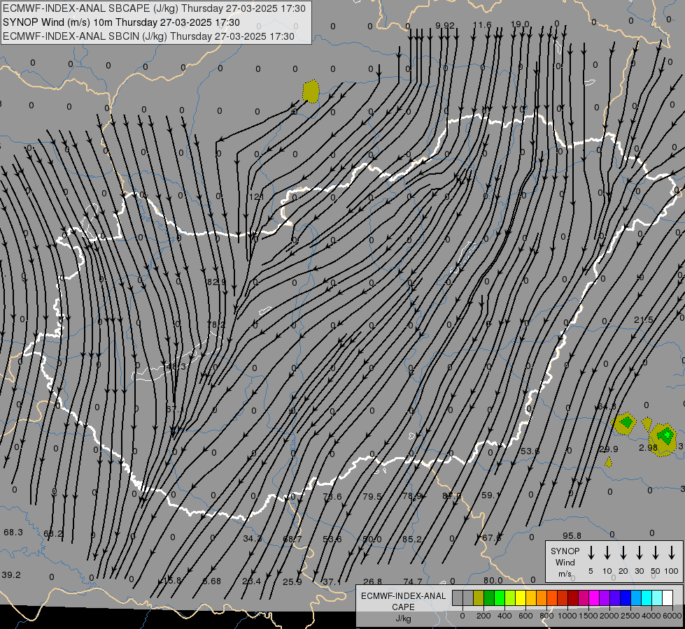
Task: Select the yellow-green CAPE legend swatch
Action: (510, 598)
